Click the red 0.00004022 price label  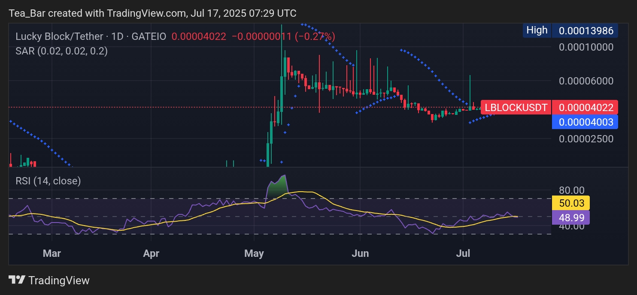coord(585,107)
